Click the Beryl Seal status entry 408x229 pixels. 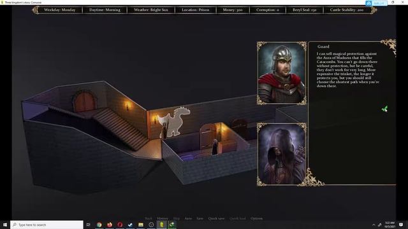tap(305, 10)
